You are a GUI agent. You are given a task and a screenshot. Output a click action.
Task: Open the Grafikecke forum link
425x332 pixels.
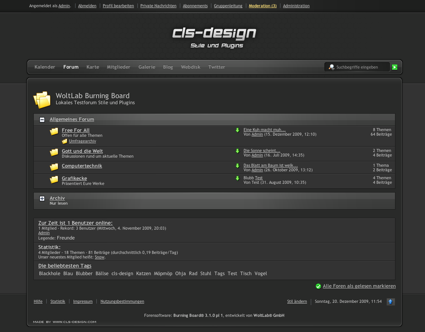point(74,178)
